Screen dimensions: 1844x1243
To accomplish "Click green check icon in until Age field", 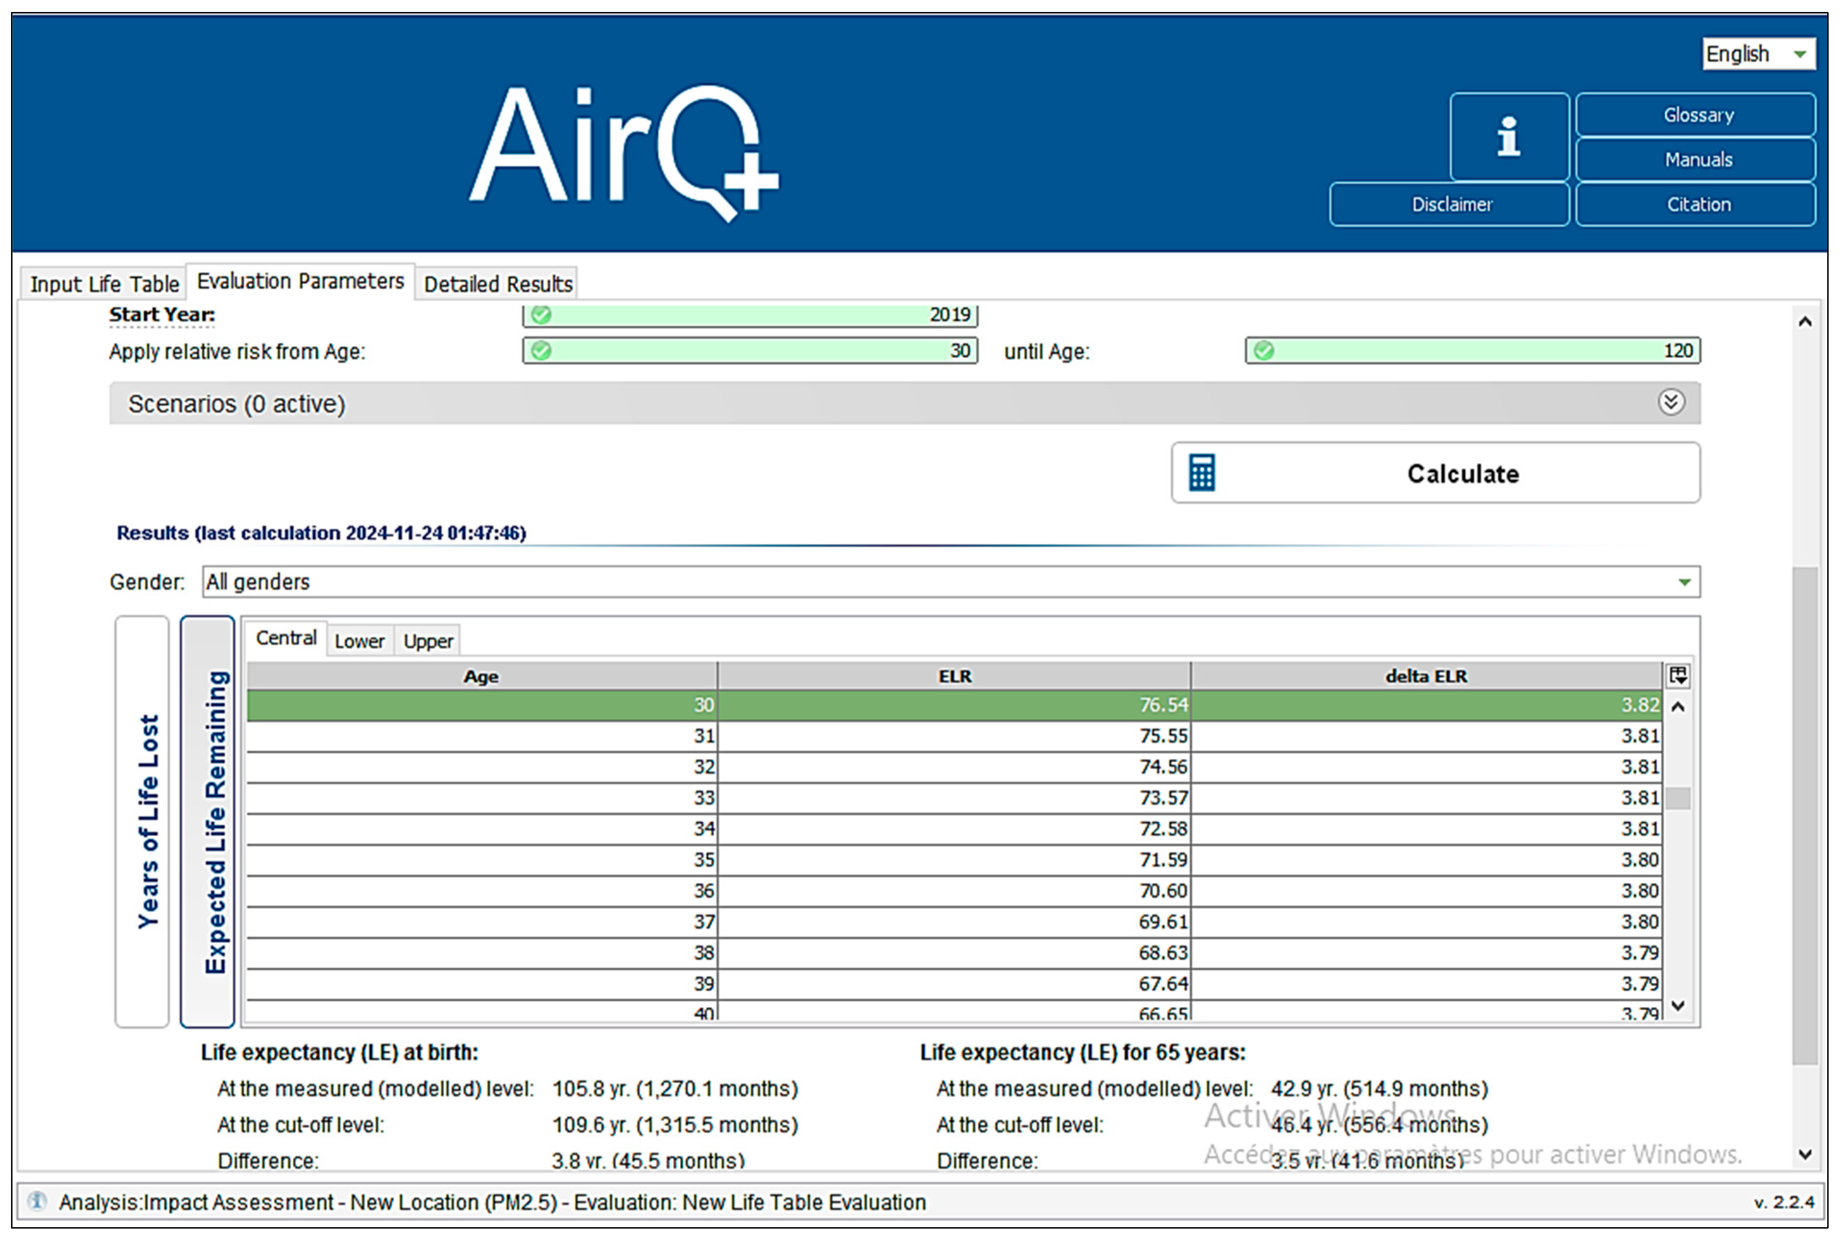I will pos(1265,351).
